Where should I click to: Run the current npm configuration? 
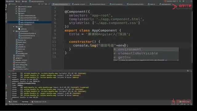180,1
